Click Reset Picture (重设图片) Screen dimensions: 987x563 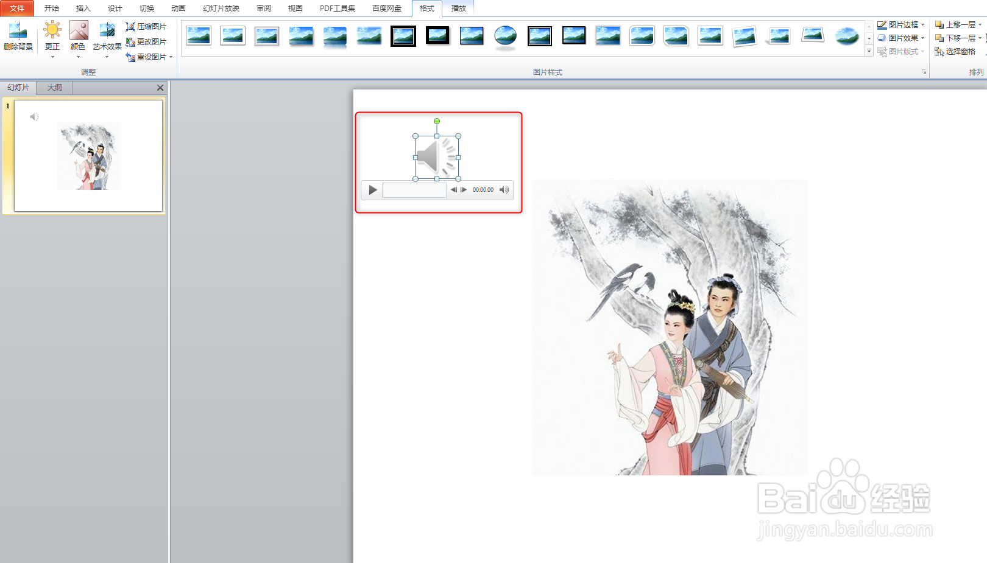146,57
